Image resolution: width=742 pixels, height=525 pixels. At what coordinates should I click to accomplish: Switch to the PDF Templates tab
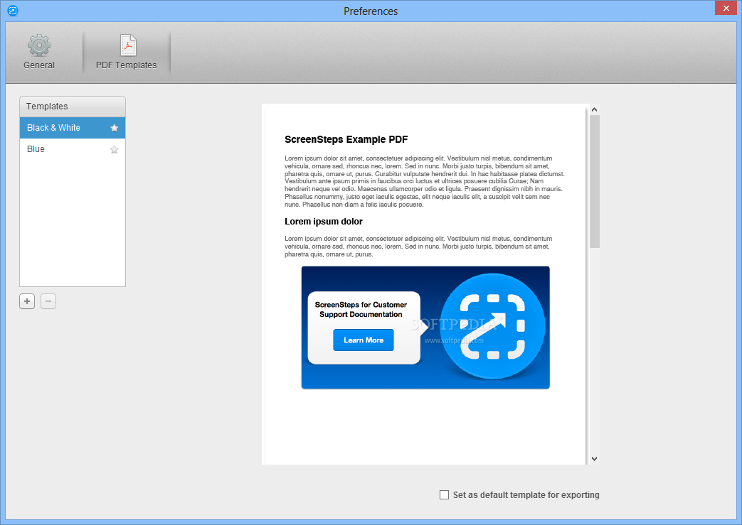click(127, 52)
